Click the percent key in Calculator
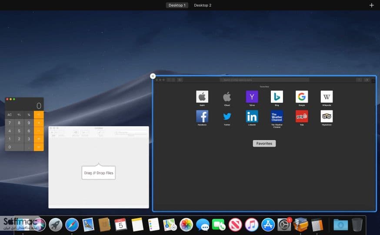 pyautogui.click(x=29, y=115)
